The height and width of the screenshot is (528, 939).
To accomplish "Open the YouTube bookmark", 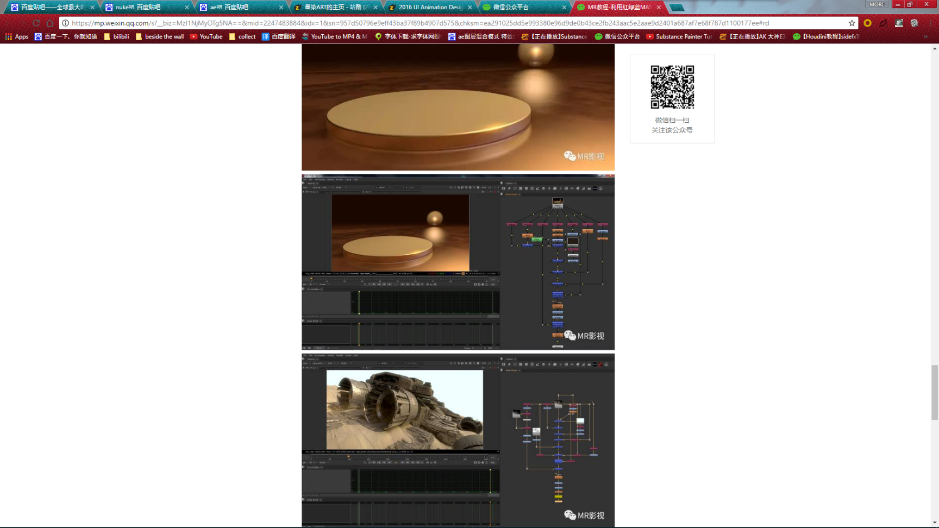I will pos(206,36).
